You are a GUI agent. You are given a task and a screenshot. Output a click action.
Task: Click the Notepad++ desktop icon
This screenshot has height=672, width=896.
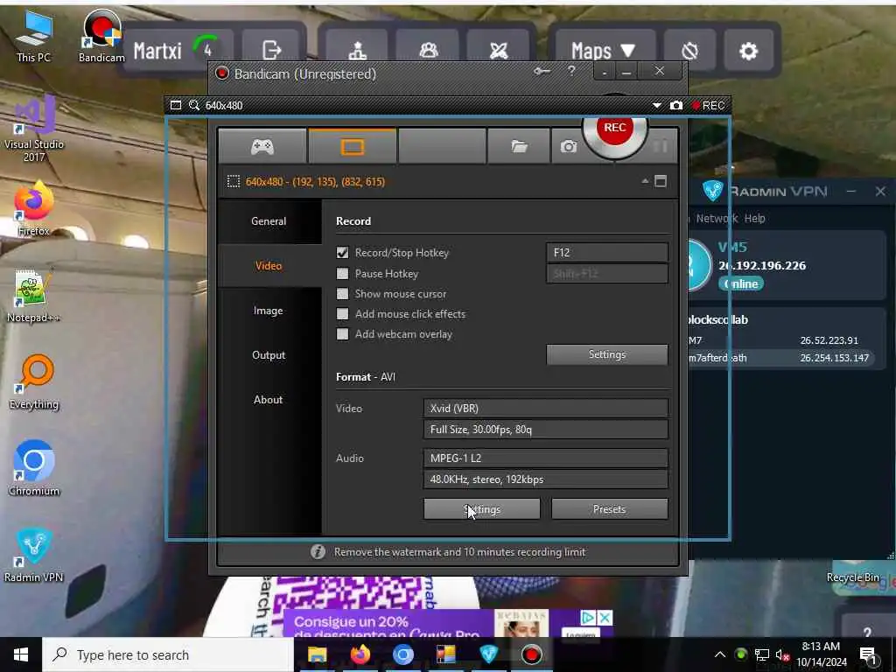34,296
